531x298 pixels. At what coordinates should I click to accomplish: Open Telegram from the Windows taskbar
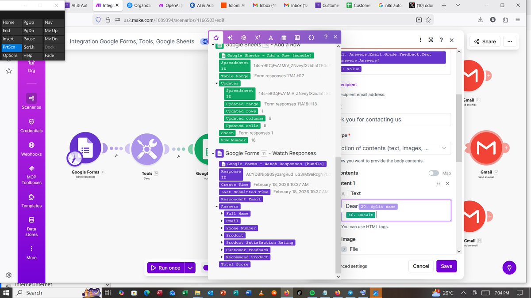point(351,293)
